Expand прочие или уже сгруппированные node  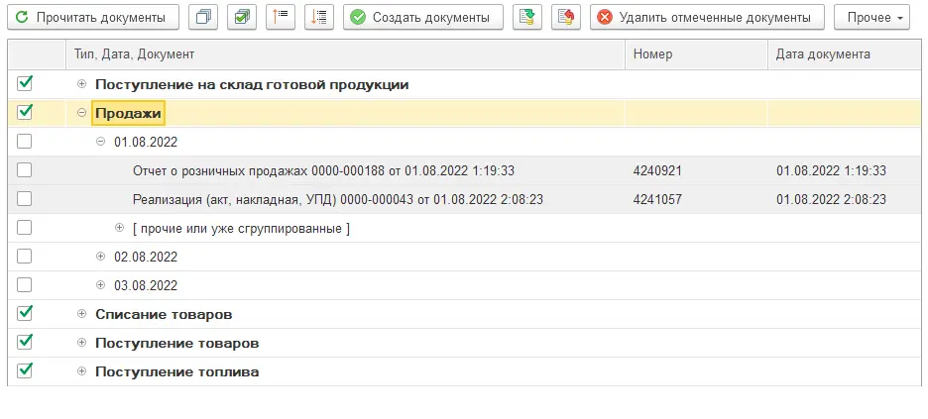click(x=120, y=229)
